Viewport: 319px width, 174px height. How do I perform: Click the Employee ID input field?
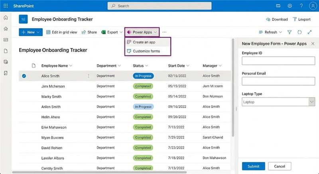click(x=278, y=61)
